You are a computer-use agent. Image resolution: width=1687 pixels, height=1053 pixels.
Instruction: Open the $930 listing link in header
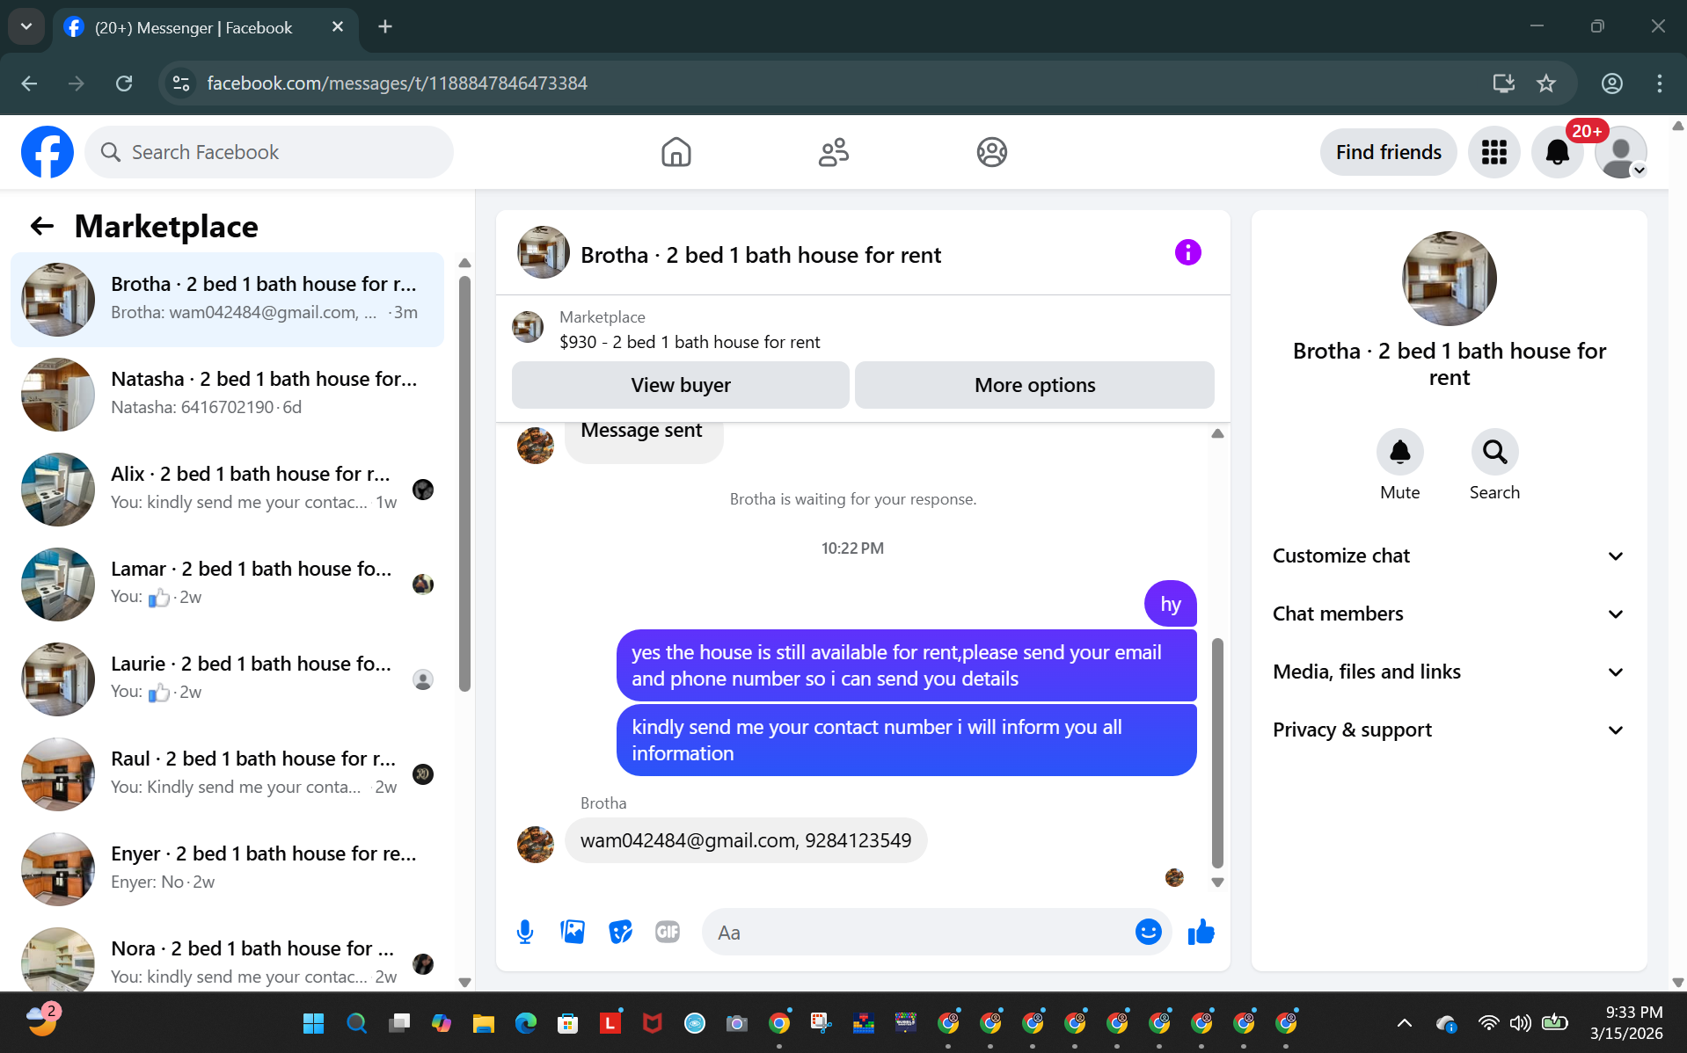tap(690, 342)
